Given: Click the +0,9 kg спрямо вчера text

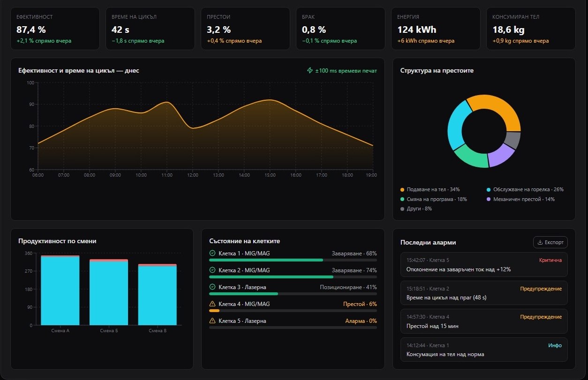Looking at the screenshot, I should 520,41.
